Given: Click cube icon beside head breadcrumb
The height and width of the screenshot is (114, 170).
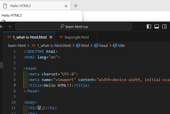Looking at the screenshot, I should pyautogui.click(x=96, y=45).
